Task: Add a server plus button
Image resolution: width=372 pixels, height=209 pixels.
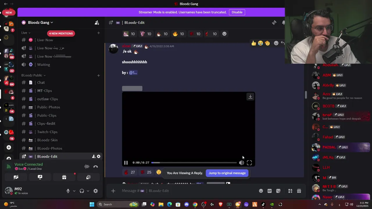Action: pos(9,147)
